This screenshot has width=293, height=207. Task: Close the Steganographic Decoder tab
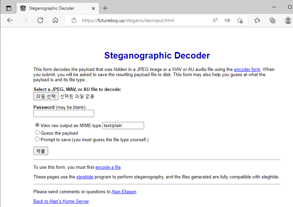coord(94,8)
